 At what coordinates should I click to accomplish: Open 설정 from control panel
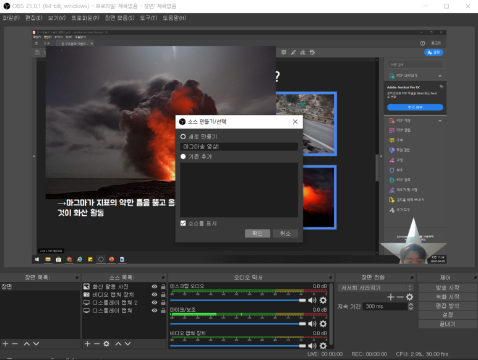(447, 315)
